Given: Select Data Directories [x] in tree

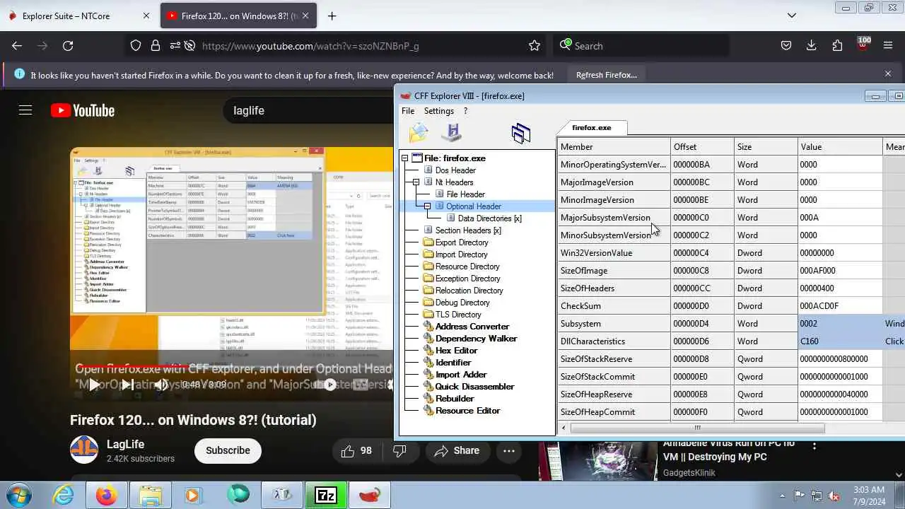Looking at the screenshot, I should [489, 218].
